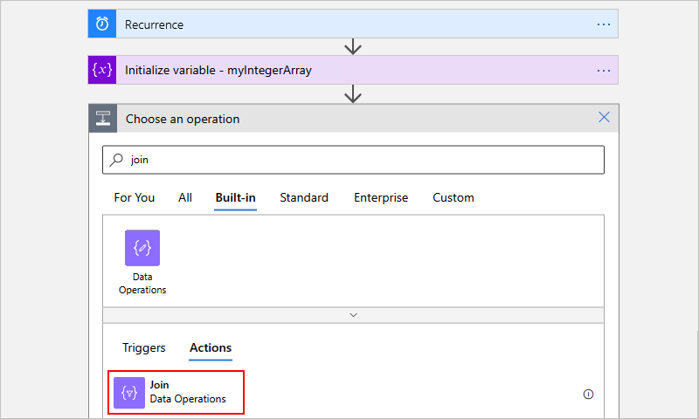Image resolution: width=699 pixels, height=419 pixels.
Task: Open the Custom connectors tab
Action: (x=453, y=198)
